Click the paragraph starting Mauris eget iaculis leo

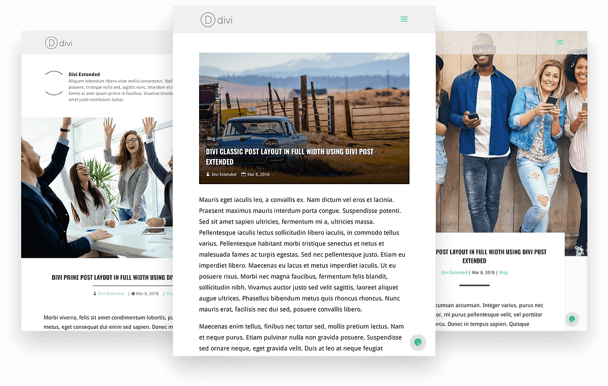point(302,254)
